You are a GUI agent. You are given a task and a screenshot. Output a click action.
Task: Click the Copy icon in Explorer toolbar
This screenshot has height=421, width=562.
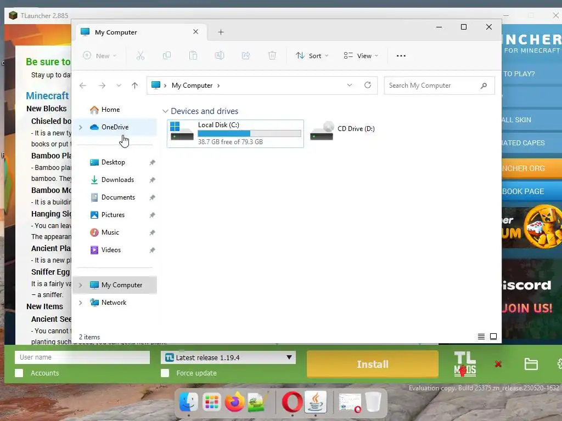pos(167,55)
